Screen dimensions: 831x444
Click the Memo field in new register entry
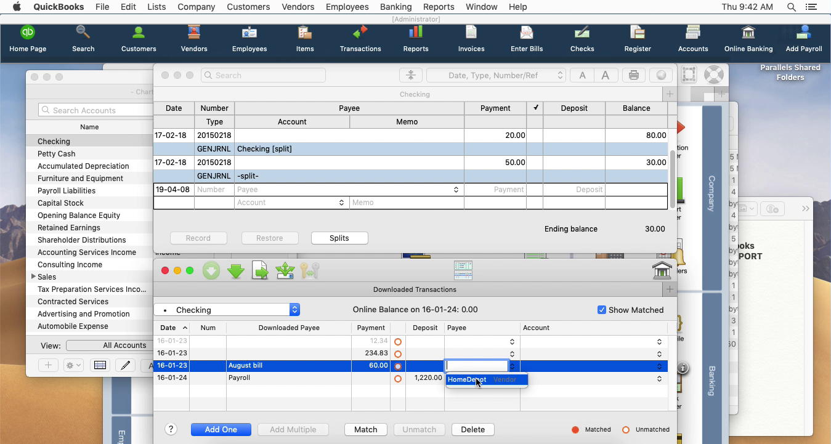point(407,203)
